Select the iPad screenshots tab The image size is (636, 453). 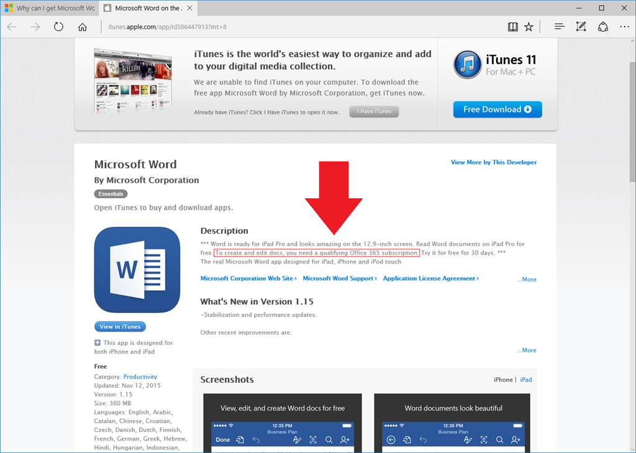526,380
